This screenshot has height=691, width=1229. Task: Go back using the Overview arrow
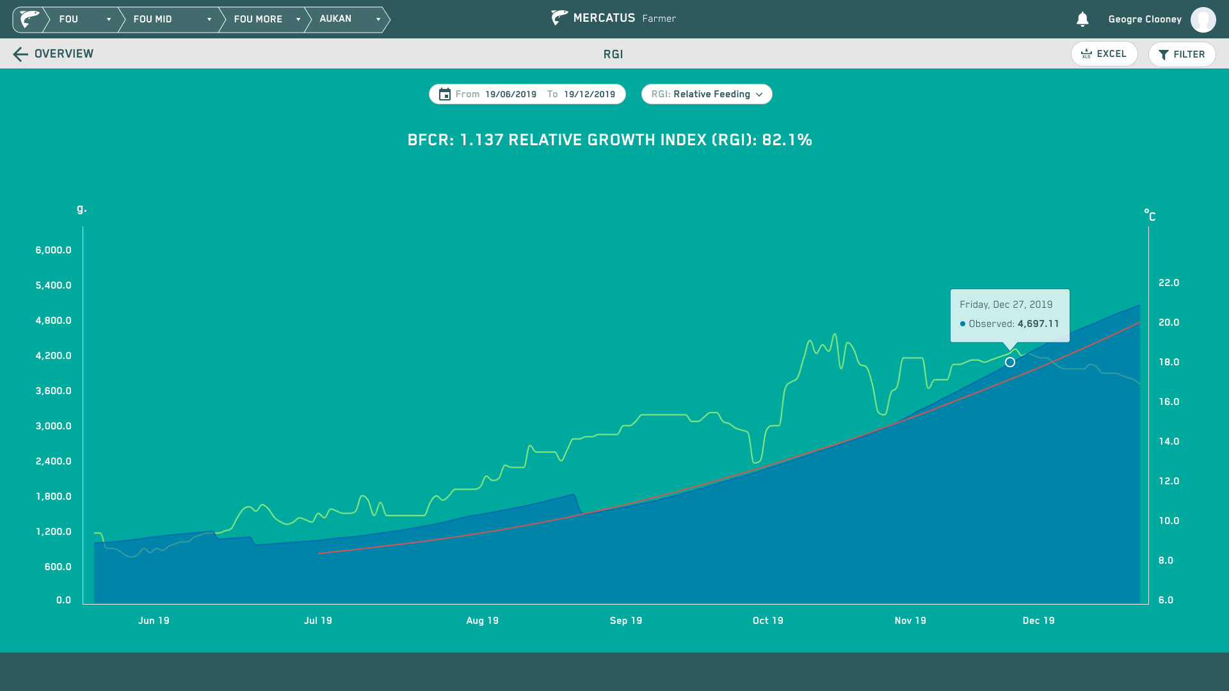20,54
